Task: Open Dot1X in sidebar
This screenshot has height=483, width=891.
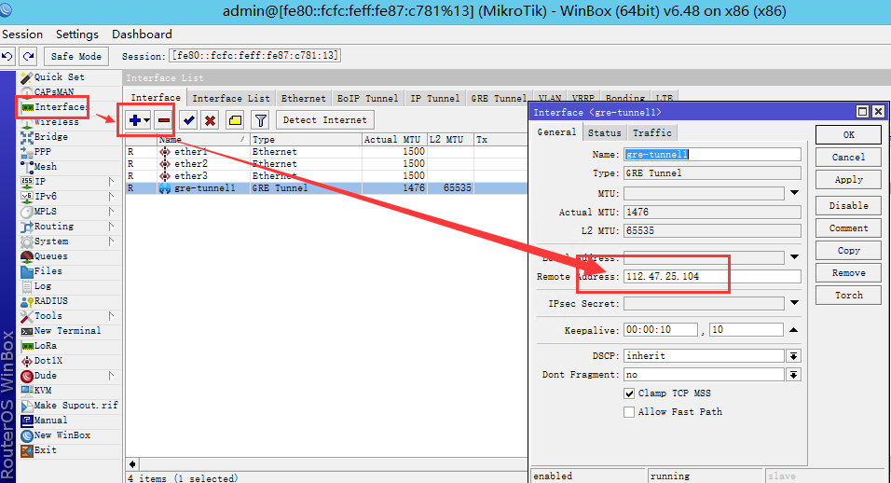Action: [x=48, y=360]
